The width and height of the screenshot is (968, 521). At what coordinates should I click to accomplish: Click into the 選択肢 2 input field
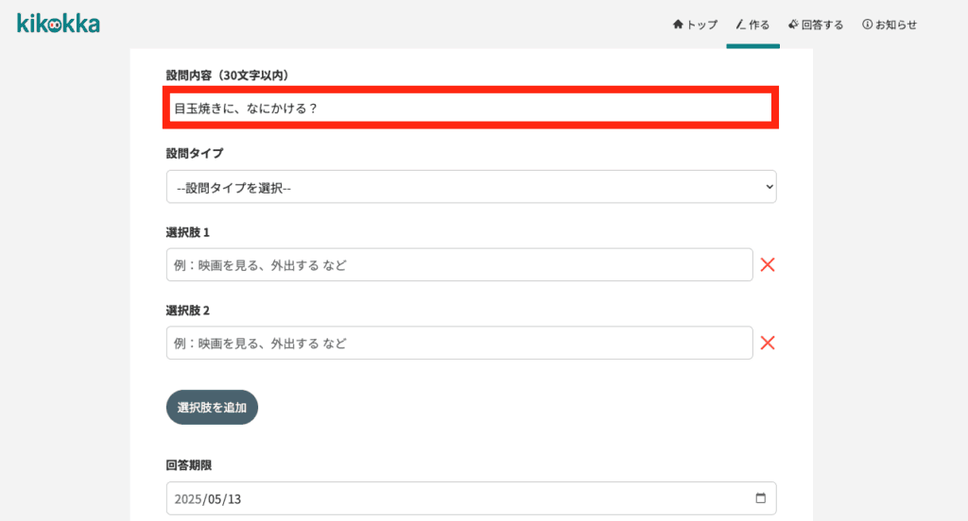pyautogui.click(x=459, y=343)
